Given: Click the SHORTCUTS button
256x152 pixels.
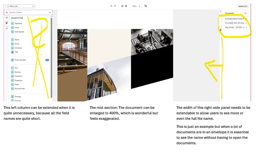Looking at the screenshot, I should tap(243, 6).
